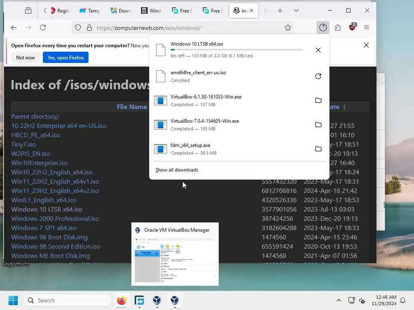Reload the current page
This screenshot has height=310, width=414.
(43, 28)
